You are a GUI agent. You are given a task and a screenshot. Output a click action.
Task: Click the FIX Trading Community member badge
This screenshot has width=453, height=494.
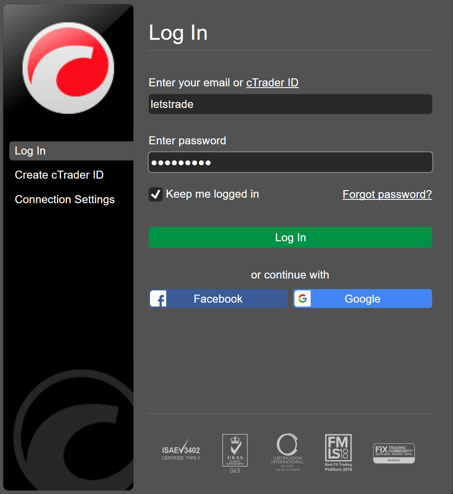tap(394, 453)
